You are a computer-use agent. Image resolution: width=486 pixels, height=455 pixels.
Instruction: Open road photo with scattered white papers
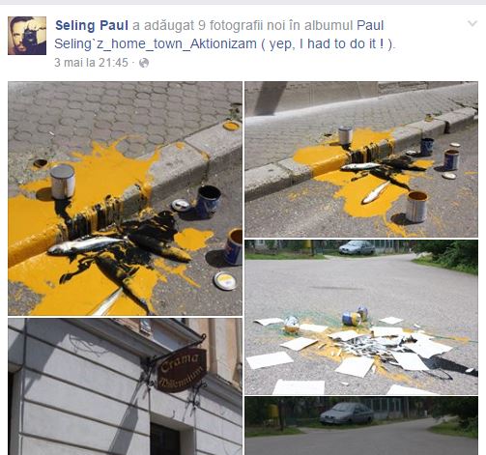(x=361, y=317)
